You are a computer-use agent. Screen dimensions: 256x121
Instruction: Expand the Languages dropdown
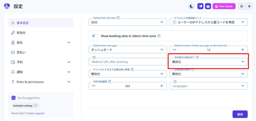[x=208, y=86]
